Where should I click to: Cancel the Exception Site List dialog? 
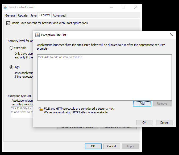(164, 122)
